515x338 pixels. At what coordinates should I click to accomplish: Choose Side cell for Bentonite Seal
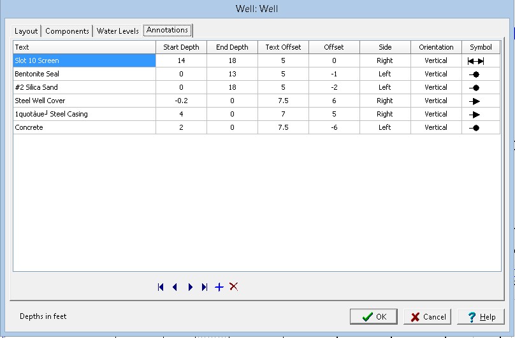tap(384, 74)
